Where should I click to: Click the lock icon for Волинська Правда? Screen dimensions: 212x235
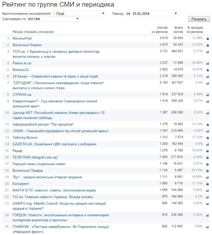click(x=208, y=171)
